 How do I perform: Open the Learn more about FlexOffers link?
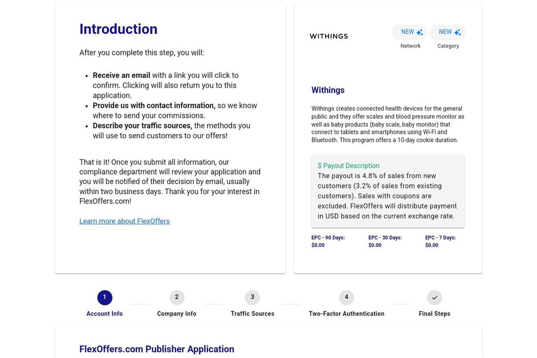click(124, 221)
